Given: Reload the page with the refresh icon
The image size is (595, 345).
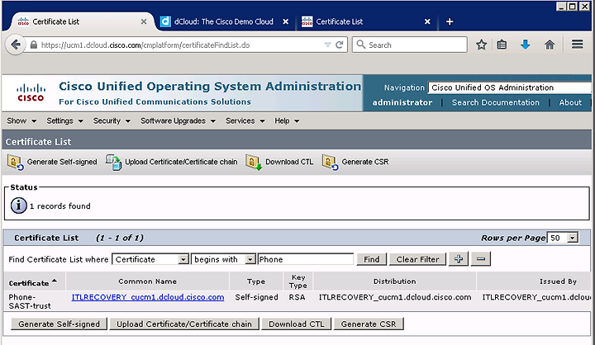Looking at the screenshot, I should [x=340, y=45].
